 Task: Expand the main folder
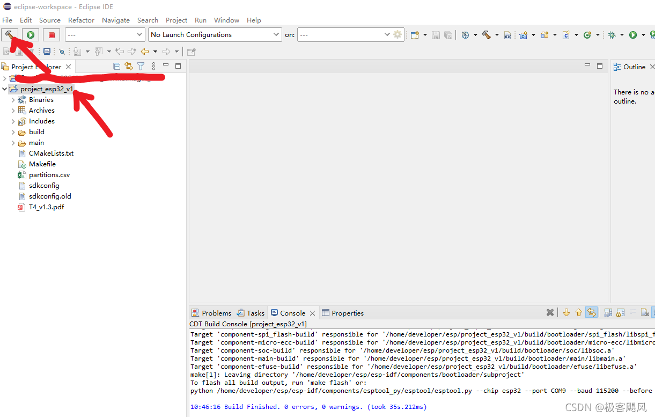pos(13,143)
